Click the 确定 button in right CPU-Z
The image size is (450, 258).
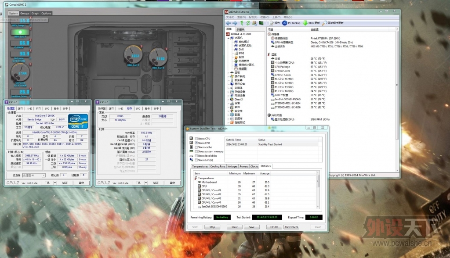coord(172,183)
